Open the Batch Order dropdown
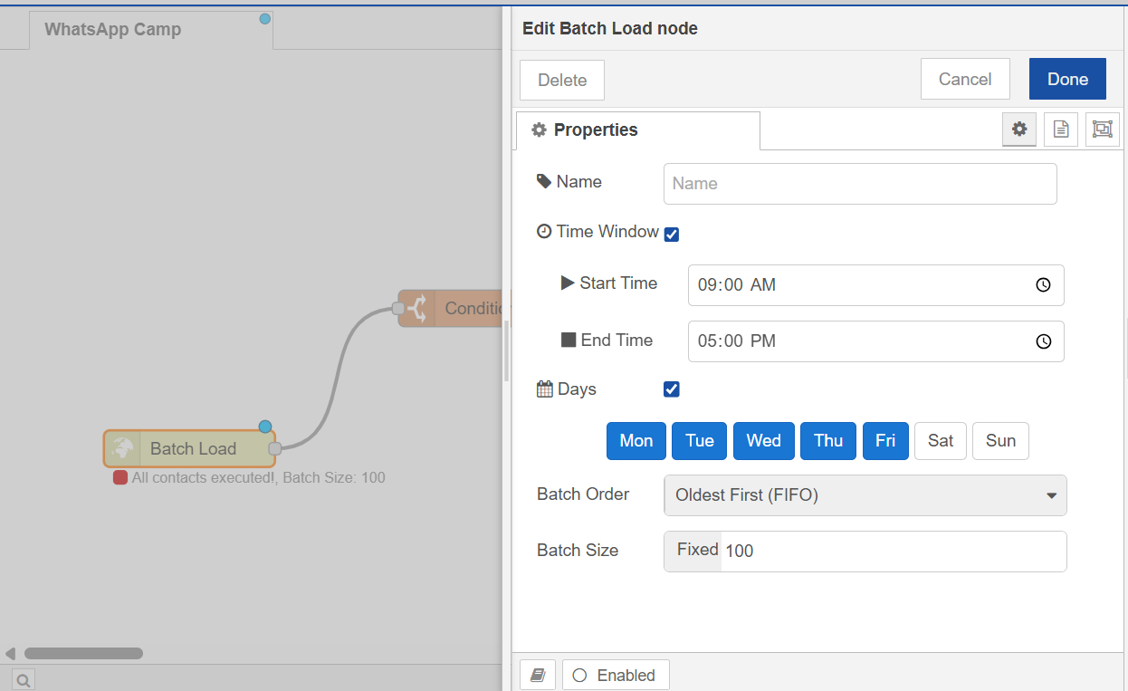Viewport: 1128px width, 691px height. point(865,495)
